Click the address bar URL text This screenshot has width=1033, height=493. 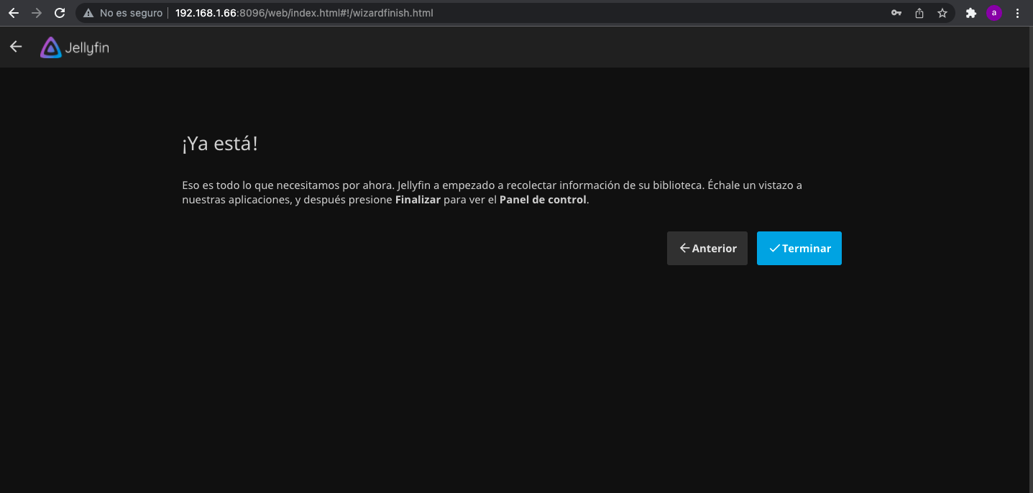pos(303,13)
